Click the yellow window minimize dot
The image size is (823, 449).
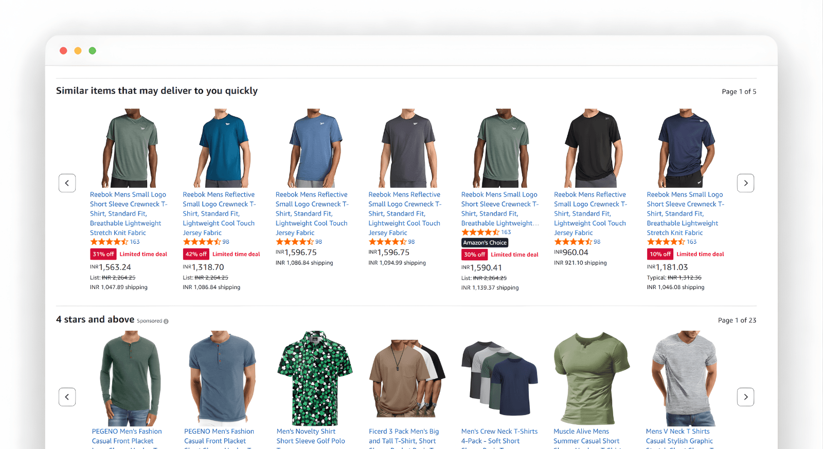pyautogui.click(x=78, y=50)
